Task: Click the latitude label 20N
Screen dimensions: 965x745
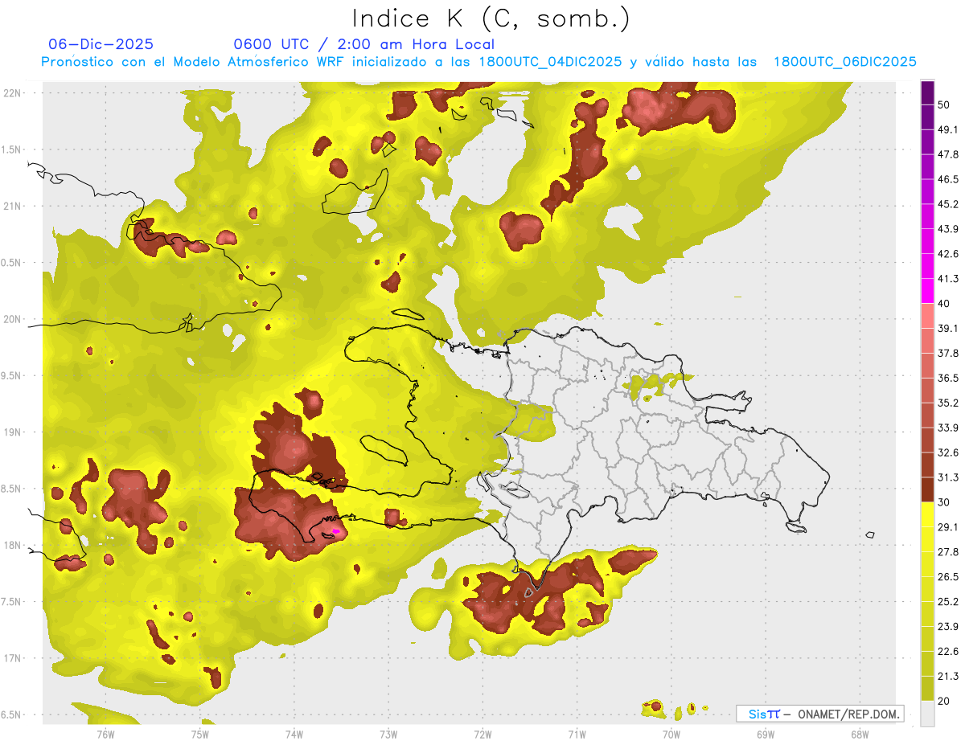Action: point(13,319)
